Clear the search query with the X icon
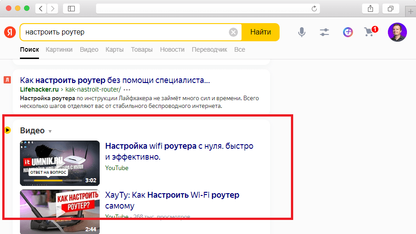 click(x=233, y=32)
